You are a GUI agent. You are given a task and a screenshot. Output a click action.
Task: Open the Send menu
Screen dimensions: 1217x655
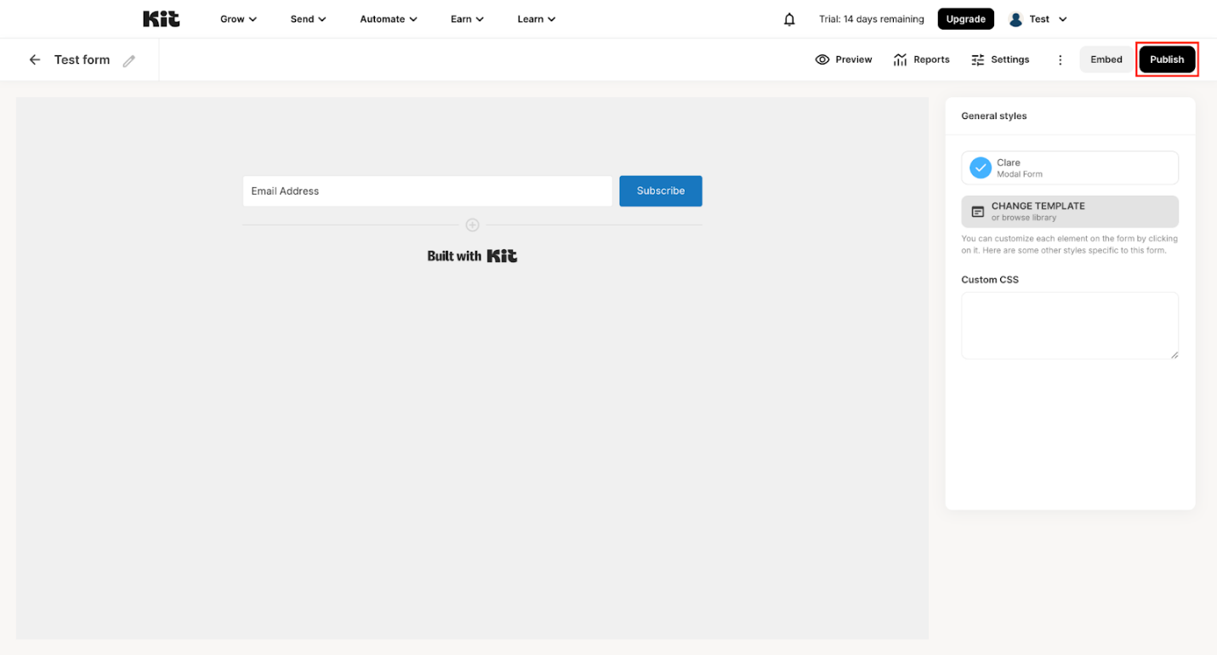point(307,18)
